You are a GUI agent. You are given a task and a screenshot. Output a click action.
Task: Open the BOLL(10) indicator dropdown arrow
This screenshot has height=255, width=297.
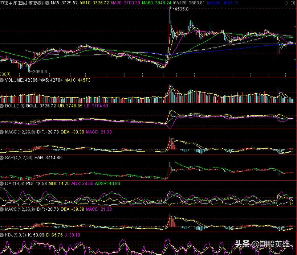click(2, 106)
